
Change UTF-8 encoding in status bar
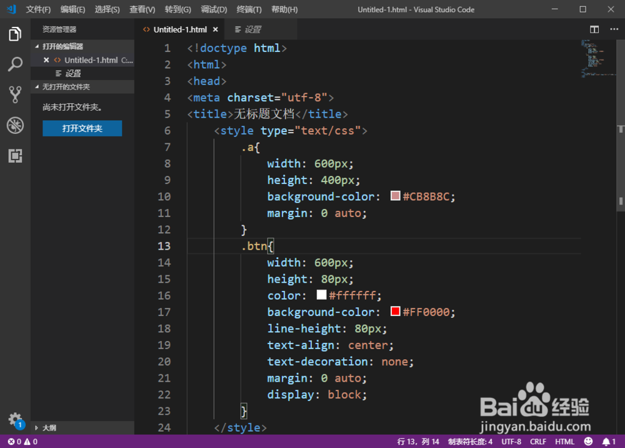(511, 442)
